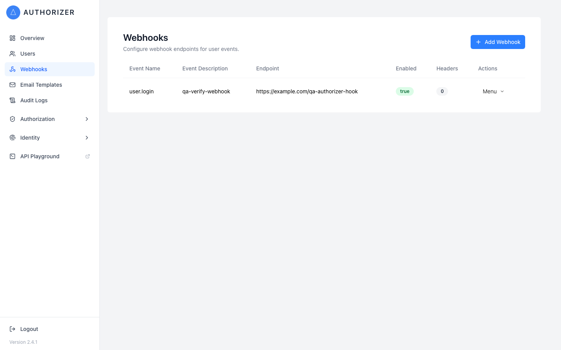The width and height of the screenshot is (561, 350).
Task: Log out via the Logout link
Action: pos(49,329)
